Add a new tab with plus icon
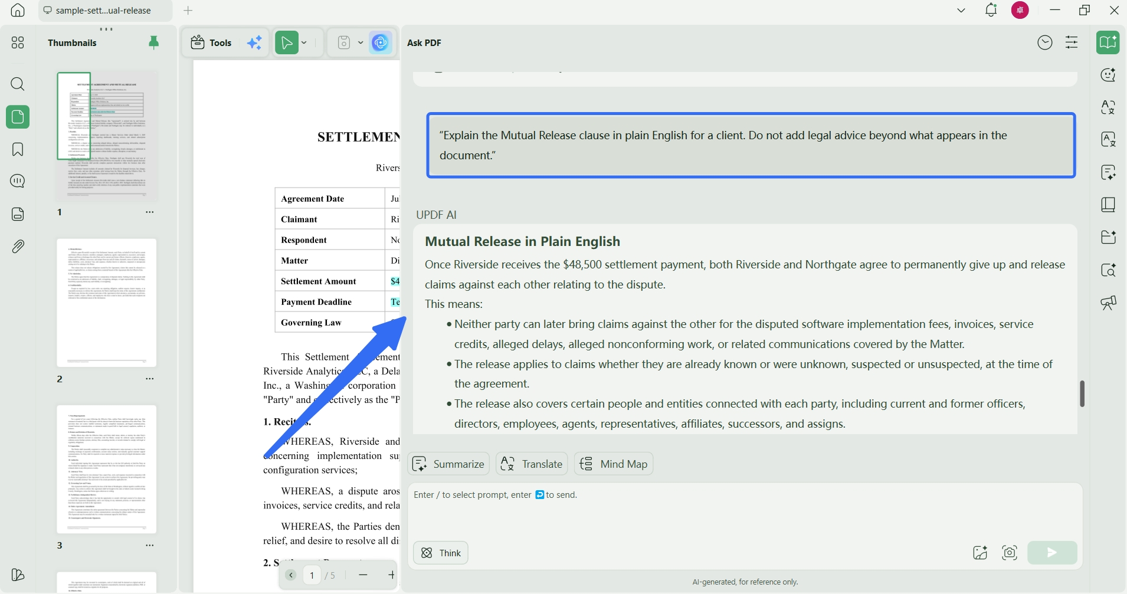 (188, 11)
